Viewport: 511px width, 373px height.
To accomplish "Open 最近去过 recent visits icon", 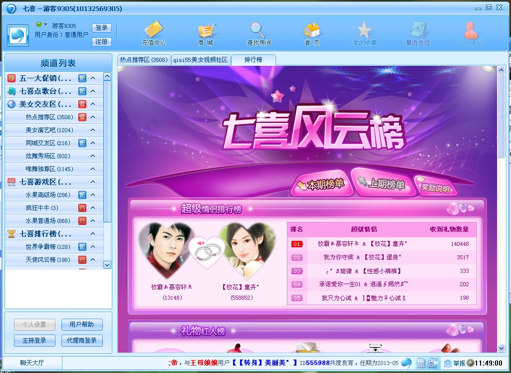I will click(x=418, y=31).
